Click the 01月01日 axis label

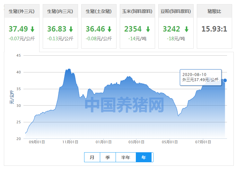[x=103, y=142]
